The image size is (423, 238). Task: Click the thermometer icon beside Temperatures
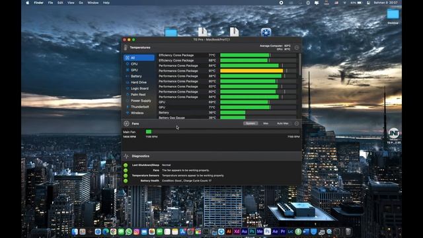tap(126, 48)
